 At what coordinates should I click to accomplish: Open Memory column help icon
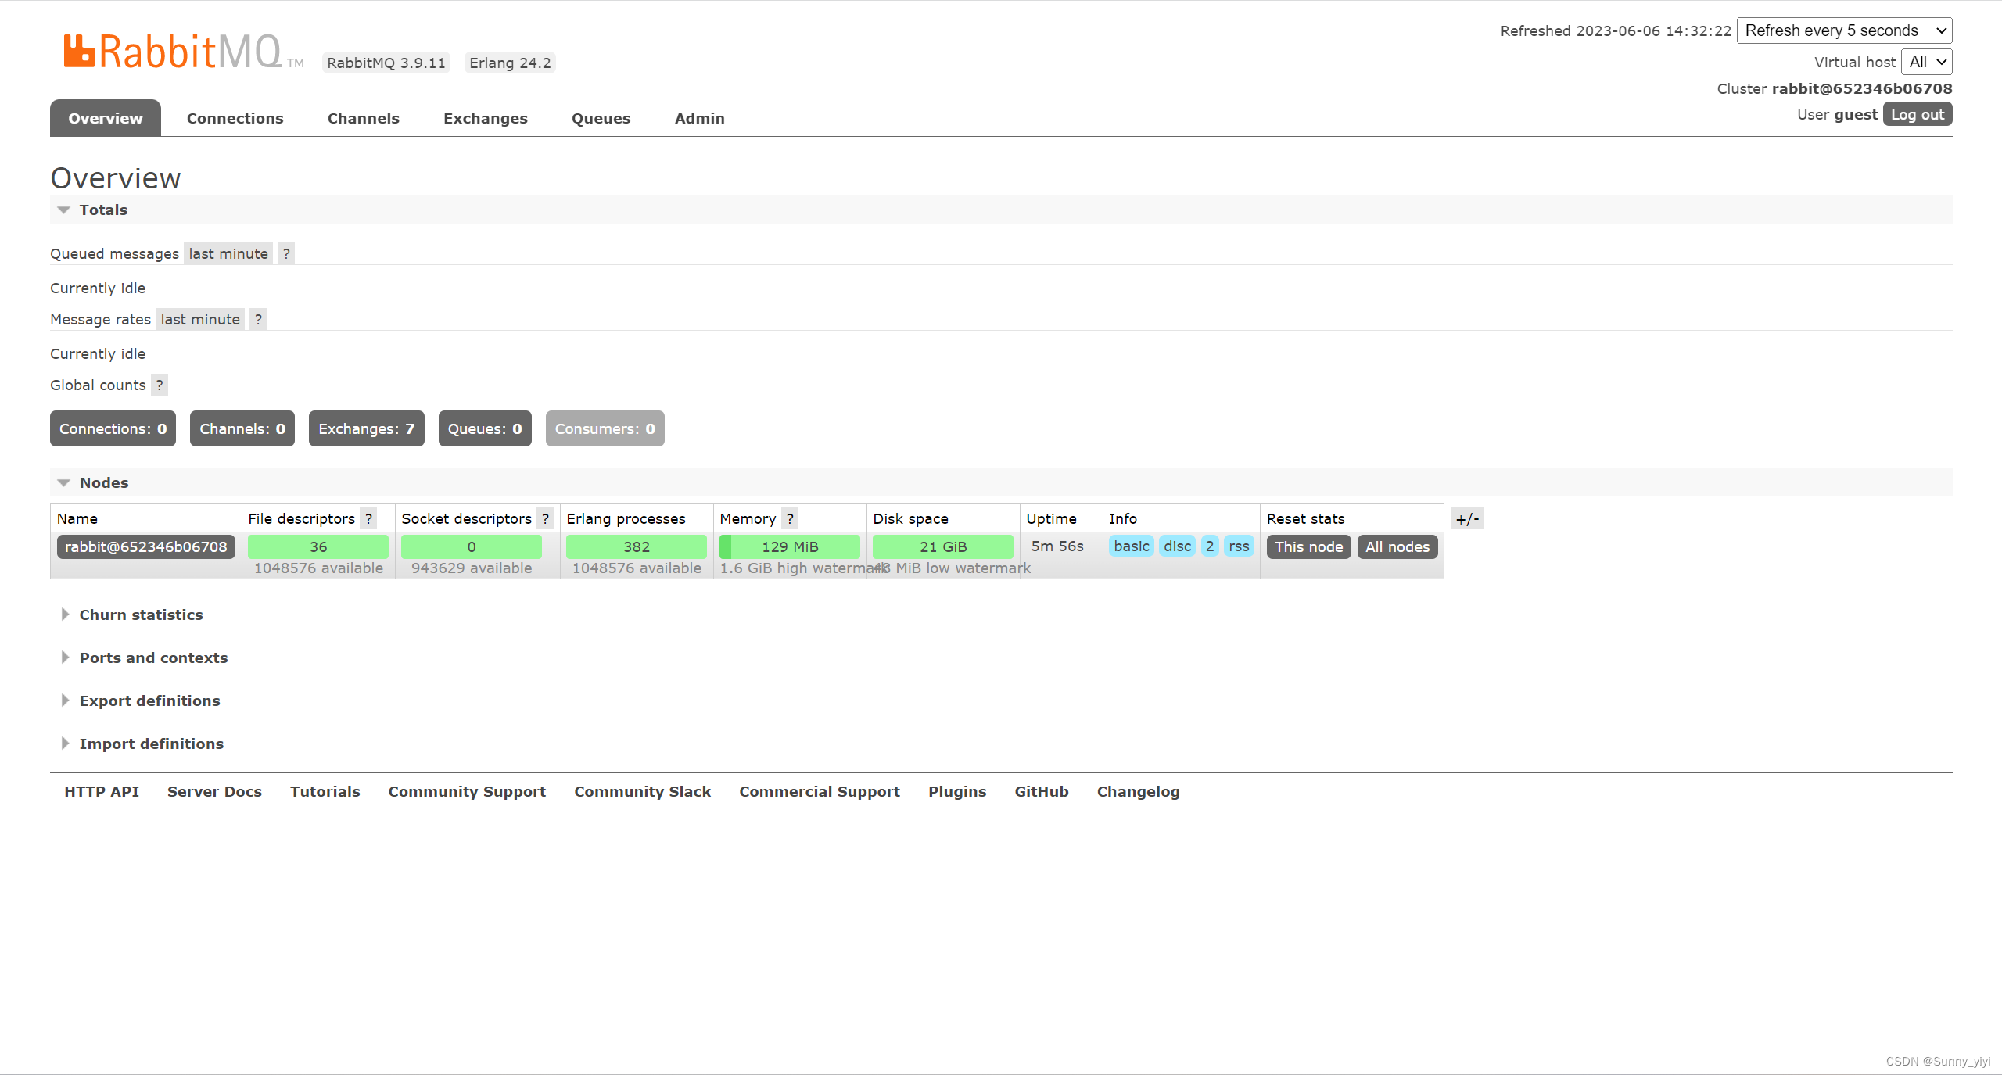790,518
